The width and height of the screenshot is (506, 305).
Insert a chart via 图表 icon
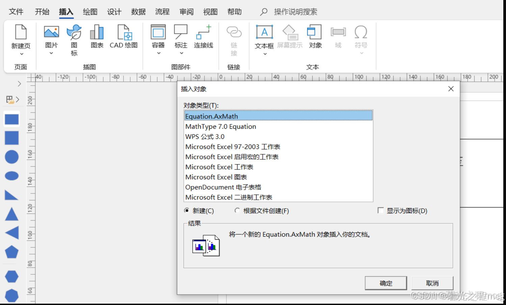point(97,32)
